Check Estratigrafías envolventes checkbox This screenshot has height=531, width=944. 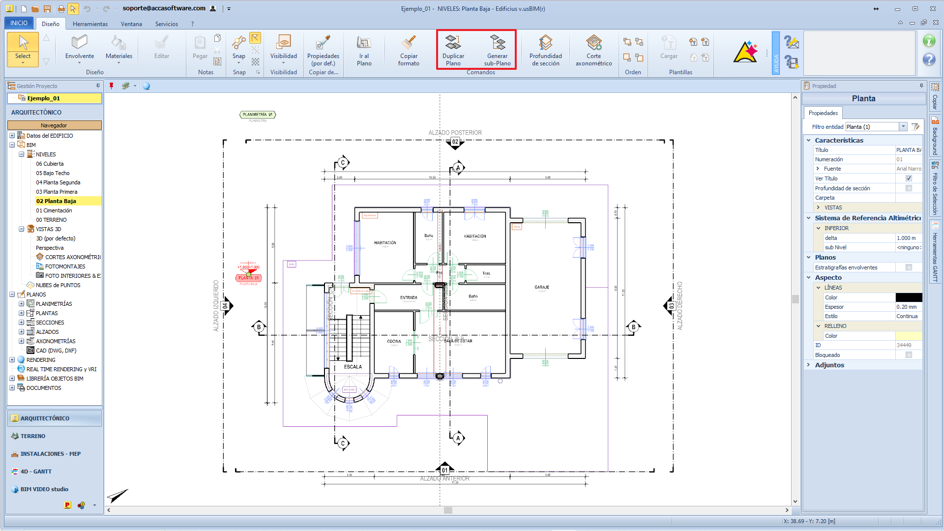909,267
